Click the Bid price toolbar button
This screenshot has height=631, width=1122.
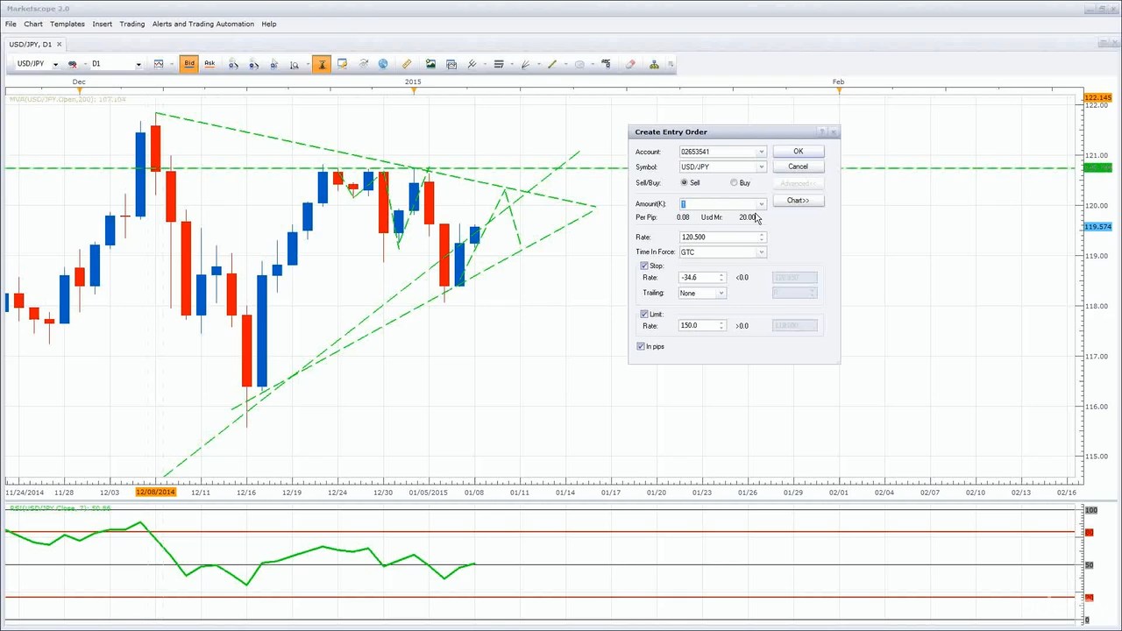tap(189, 64)
